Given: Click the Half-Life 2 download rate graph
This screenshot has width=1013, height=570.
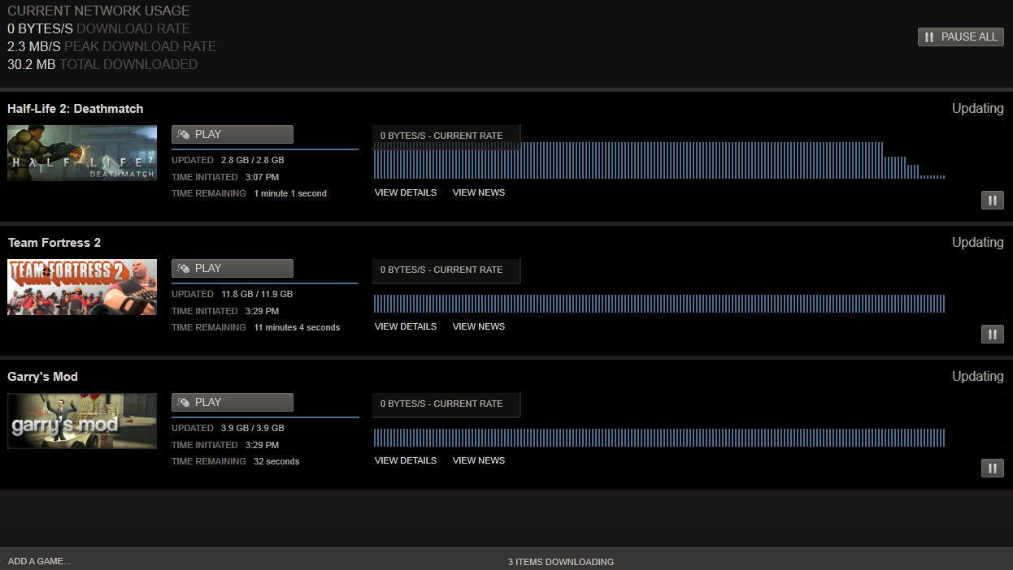Looking at the screenshot, I should tap(659, 160).
